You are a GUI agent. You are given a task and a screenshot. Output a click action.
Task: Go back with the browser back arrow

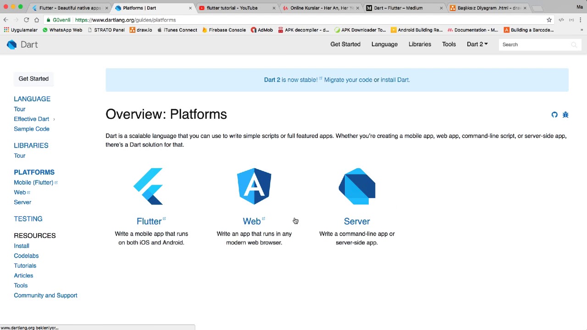click(x=6, y=20)
